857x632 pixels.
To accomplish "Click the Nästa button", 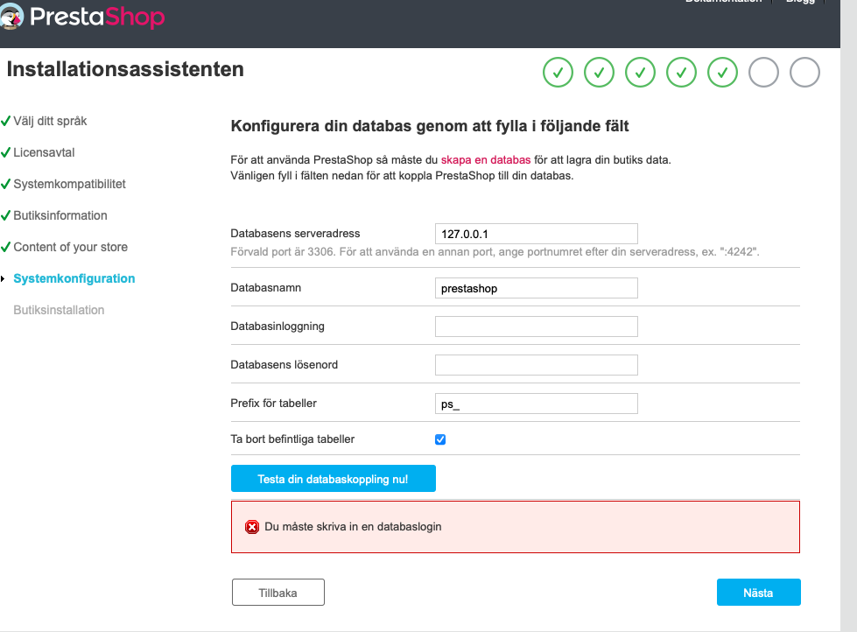I will pos(758,593).
